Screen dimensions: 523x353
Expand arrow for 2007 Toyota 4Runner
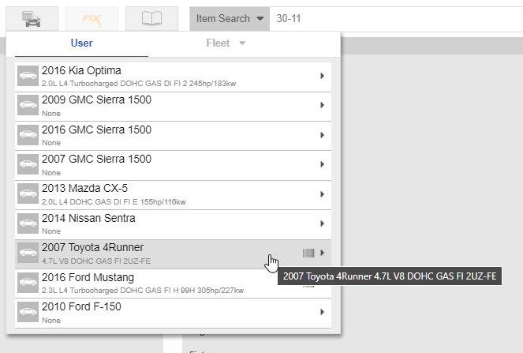(x=322, y=253)
